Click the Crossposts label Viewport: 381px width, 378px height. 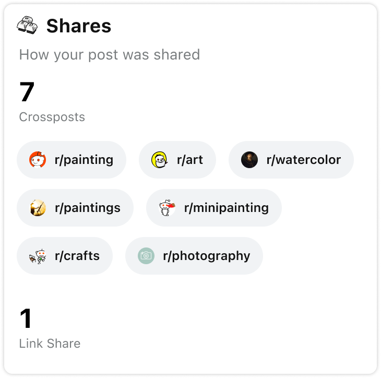pyautogui.click(x=52, y=117)
